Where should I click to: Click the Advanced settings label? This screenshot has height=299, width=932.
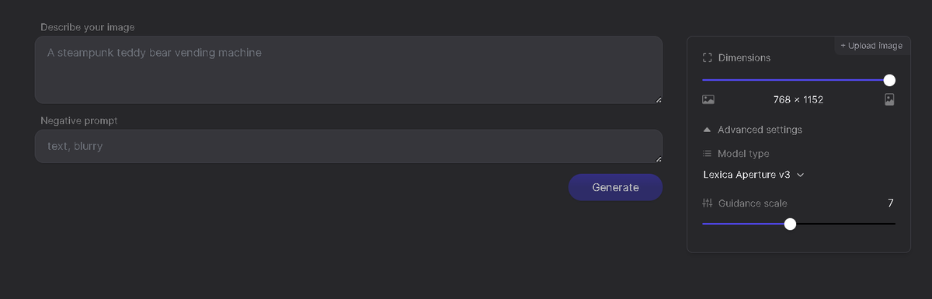[760, 130]
